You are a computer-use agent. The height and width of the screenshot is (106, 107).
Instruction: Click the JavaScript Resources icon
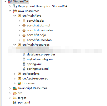pyautogui.click(x=15, y=88)
